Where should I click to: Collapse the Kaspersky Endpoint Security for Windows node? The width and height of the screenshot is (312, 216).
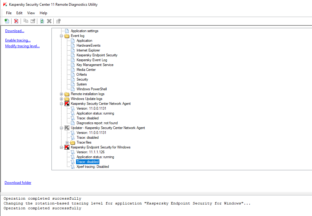61,147
